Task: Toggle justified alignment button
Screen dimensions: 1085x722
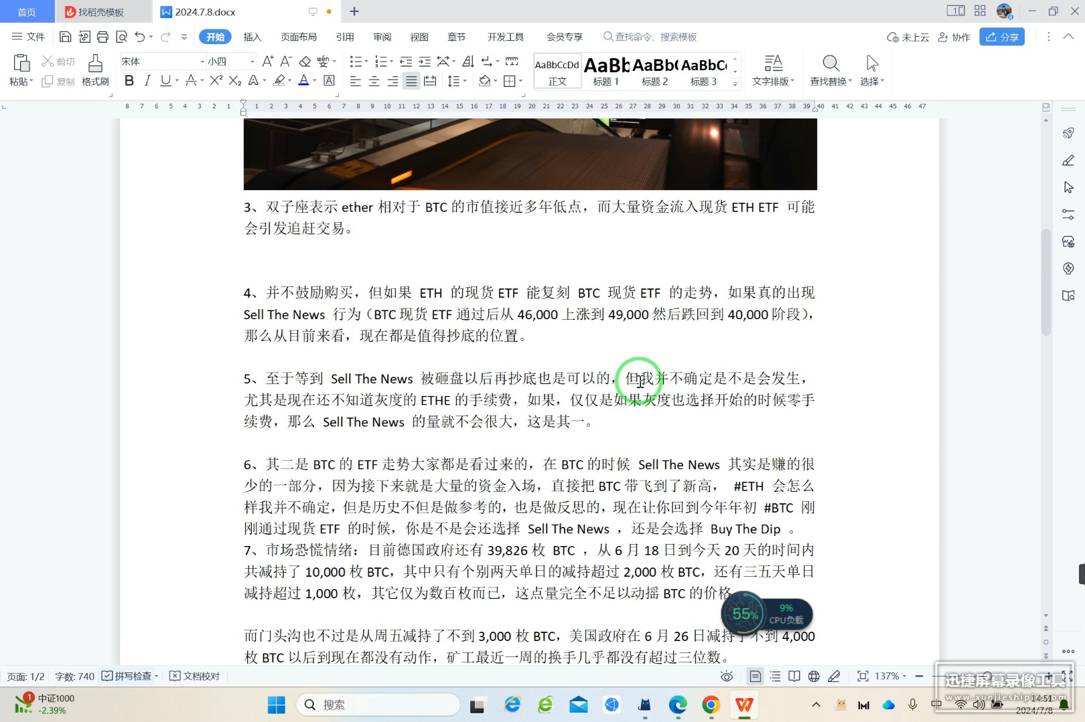Action: coord(411,81)
